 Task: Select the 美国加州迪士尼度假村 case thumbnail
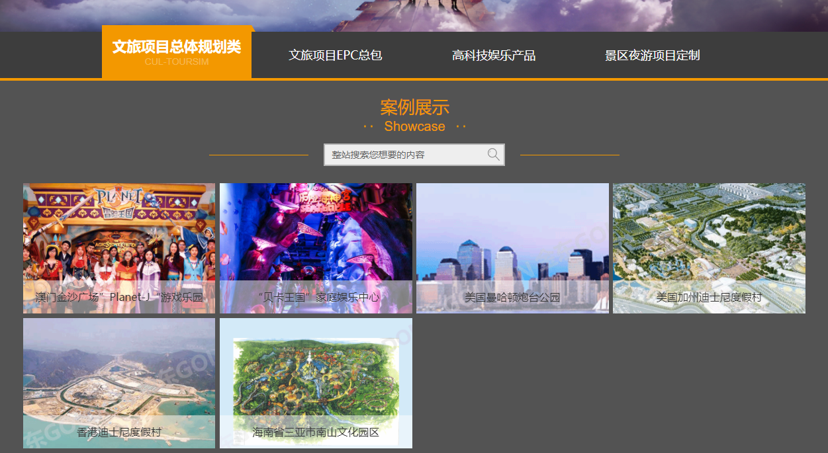click(709, 248)
